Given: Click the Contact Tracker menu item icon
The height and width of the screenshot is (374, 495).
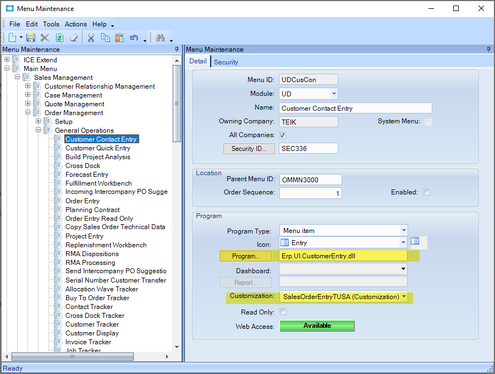Looking at the screenshot, I should (58, 306).
